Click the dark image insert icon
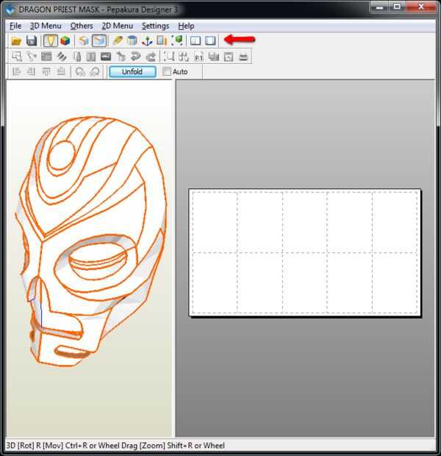Viewport: 441px width, 456px height. coord(106,57)
